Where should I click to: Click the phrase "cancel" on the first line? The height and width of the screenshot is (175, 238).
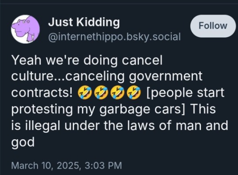click(x=142, y=60)
